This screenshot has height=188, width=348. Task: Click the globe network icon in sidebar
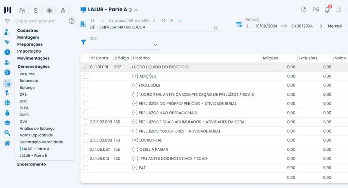point(7,102)
